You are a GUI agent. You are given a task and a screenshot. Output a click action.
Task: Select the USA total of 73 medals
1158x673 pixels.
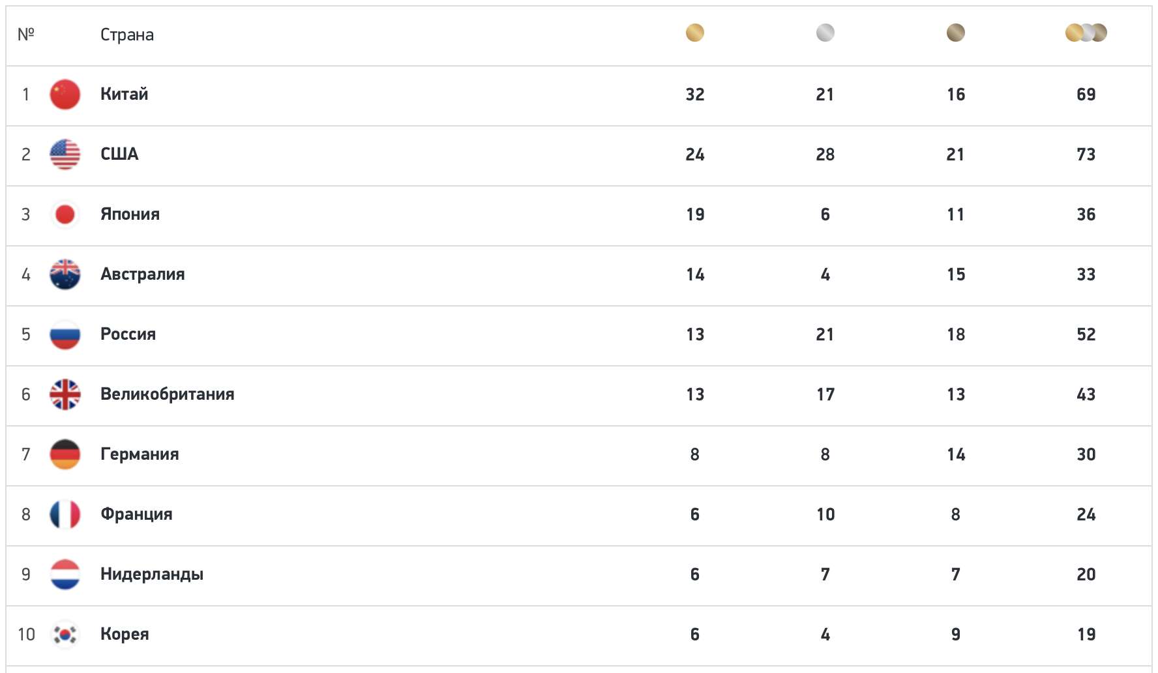tap(1086, 155)
